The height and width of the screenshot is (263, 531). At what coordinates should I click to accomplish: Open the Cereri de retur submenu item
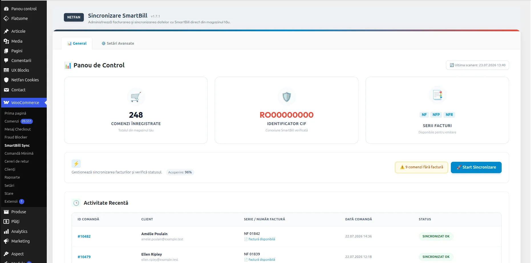click(17, 161)
